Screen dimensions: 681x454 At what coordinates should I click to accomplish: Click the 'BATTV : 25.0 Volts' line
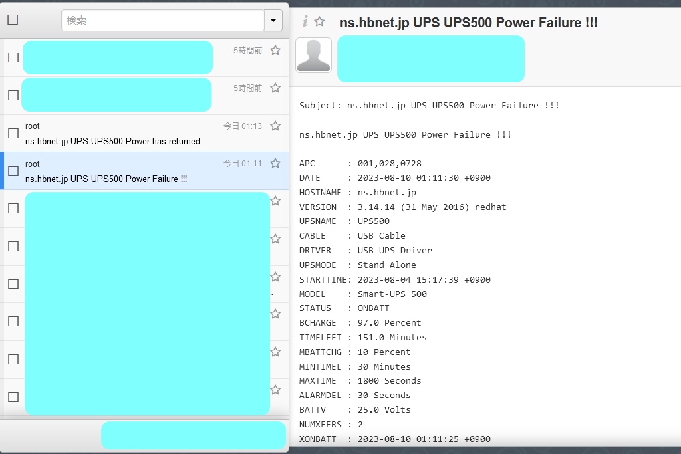point(355,409)
